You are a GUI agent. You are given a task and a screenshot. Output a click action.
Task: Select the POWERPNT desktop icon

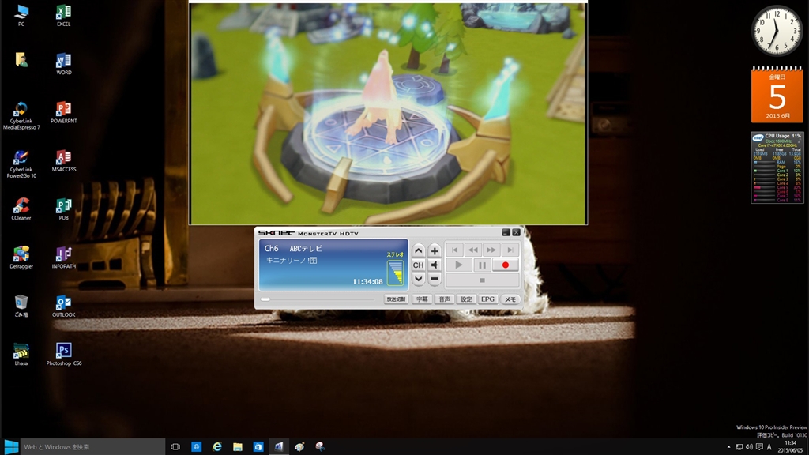(x=63, y=112)
